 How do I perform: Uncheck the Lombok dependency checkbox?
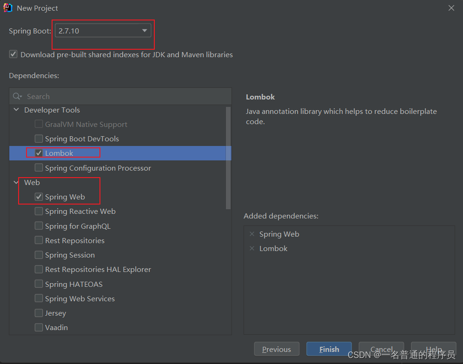pos(39,153)
